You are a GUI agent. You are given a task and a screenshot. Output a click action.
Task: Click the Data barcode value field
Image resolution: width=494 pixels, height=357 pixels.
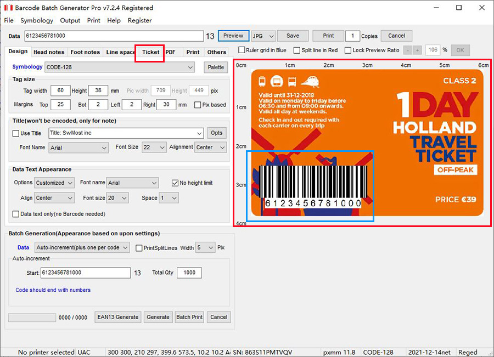click(x=114, y=36)
